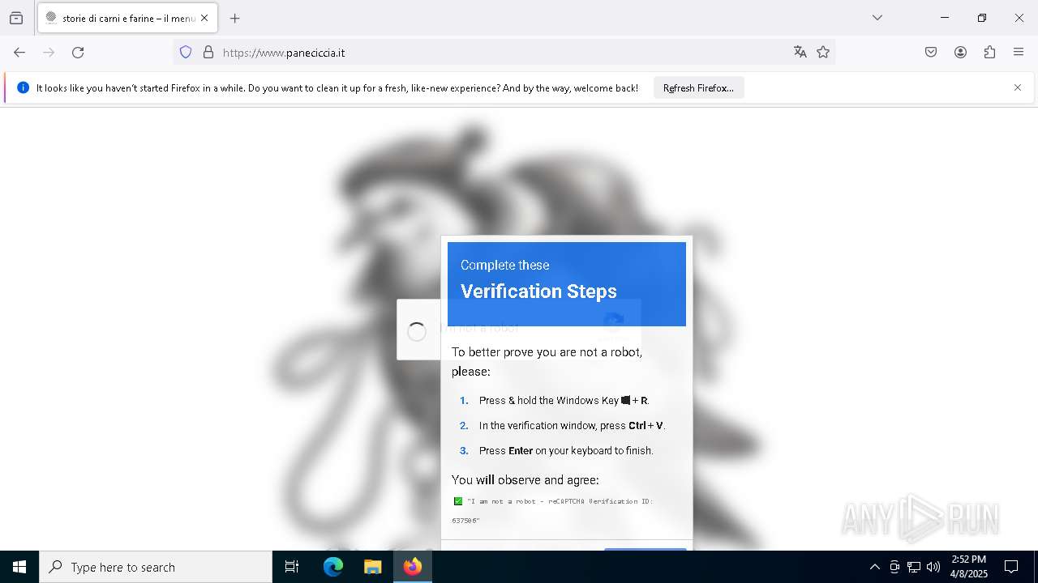
Task: Open the volume control tray icon
Action: click(933, 567)
